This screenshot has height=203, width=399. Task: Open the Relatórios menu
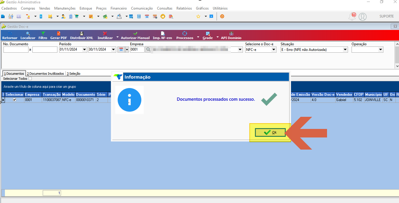coord(184,9)
